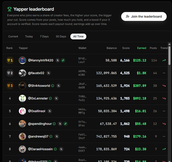
Task: Open the @0xallinsol profile link
Action: [x=37, y=111]
